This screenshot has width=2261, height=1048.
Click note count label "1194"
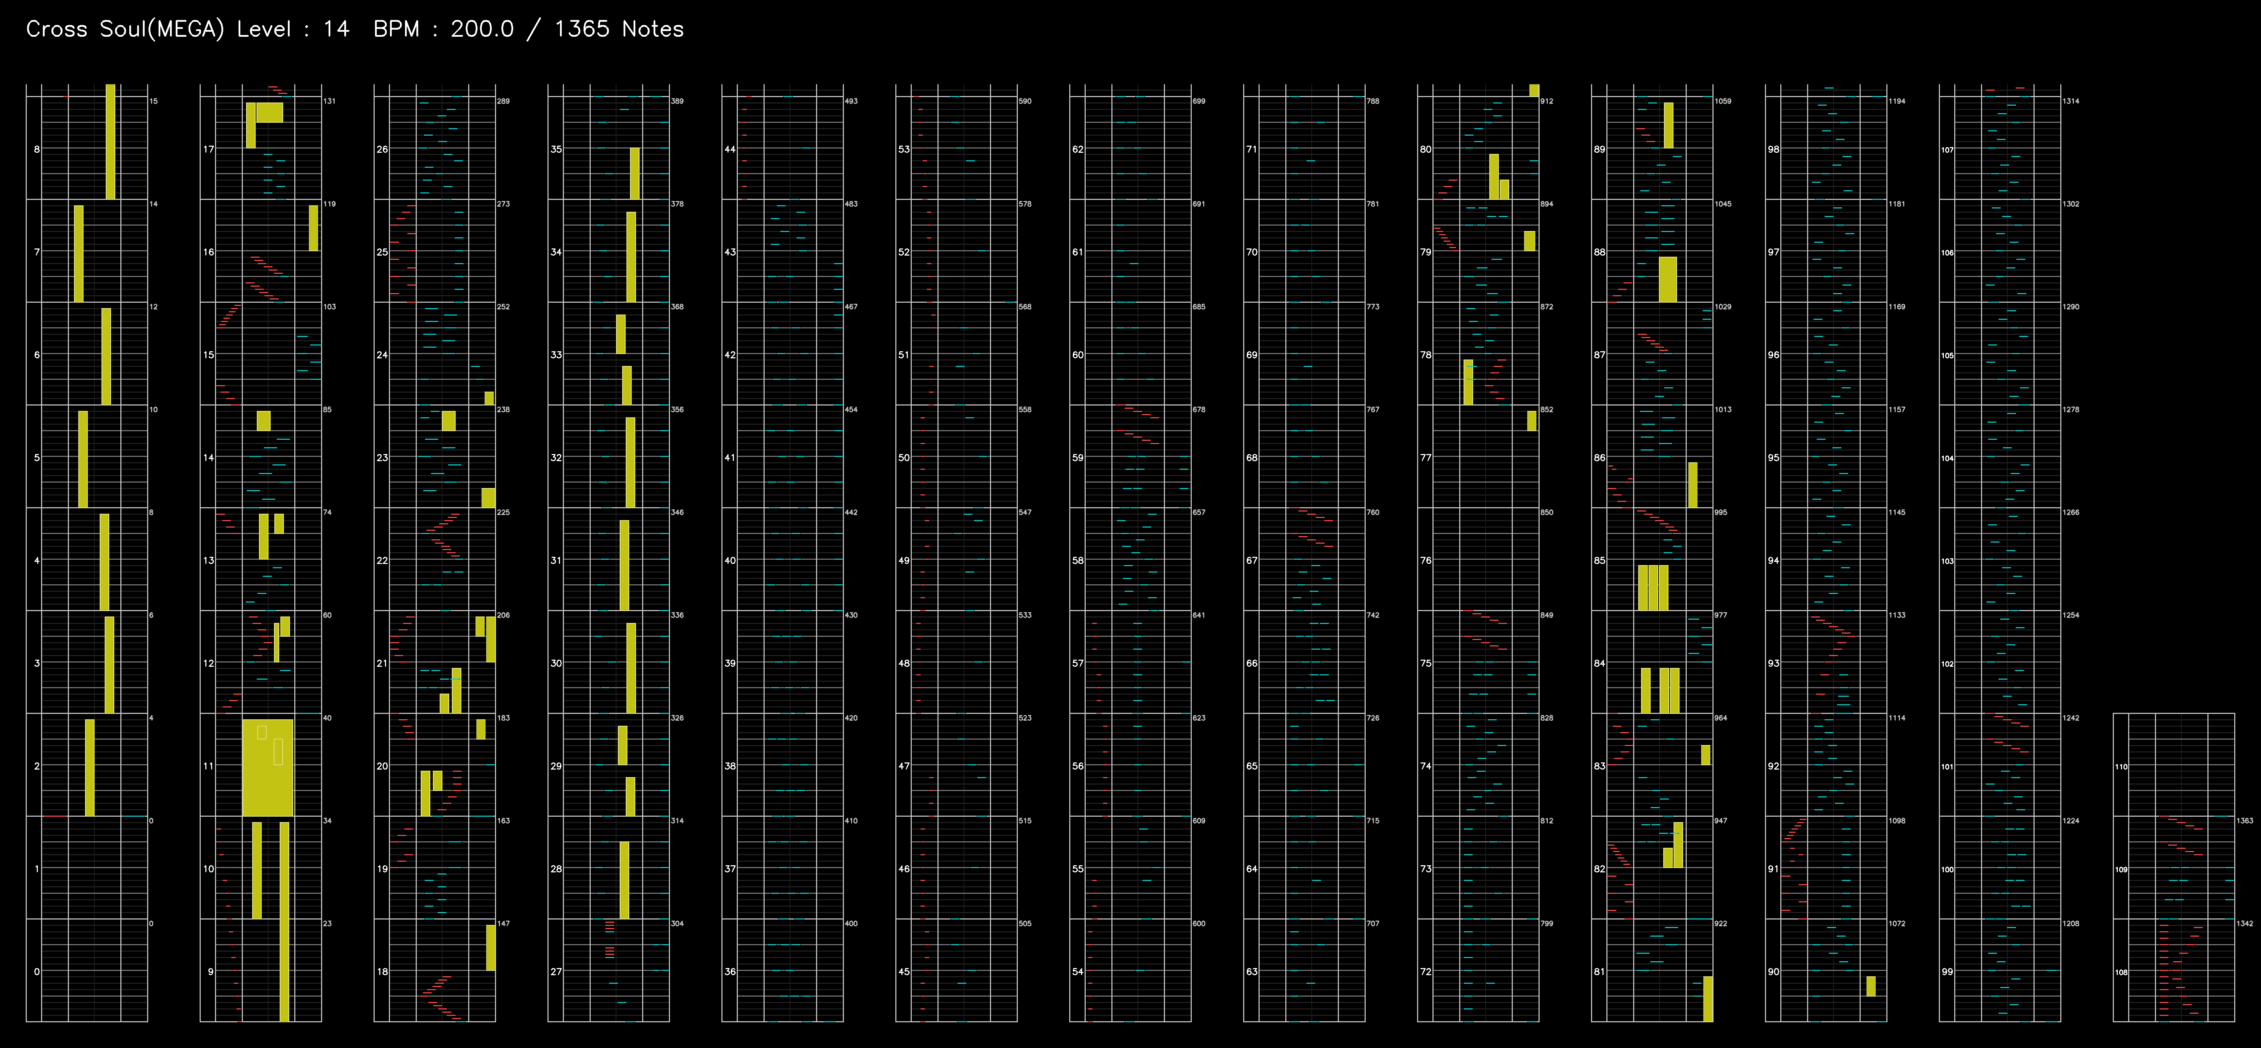click(1897, 101)
